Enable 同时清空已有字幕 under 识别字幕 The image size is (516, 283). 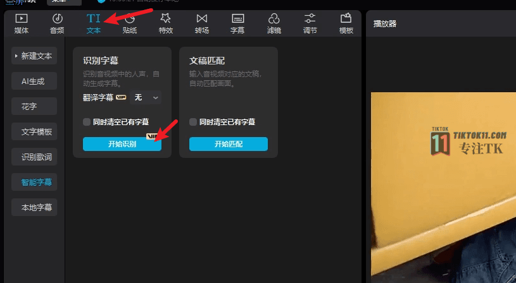coord(87,122)
